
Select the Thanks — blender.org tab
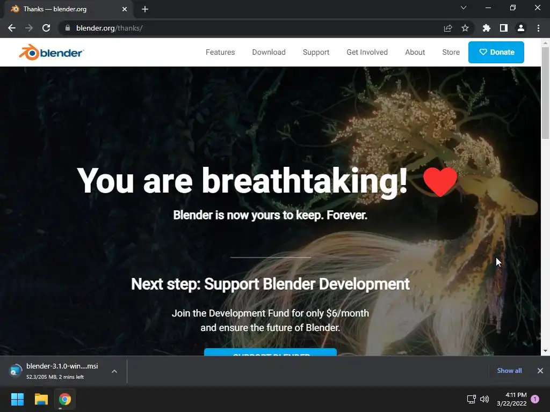coord(68,9)
